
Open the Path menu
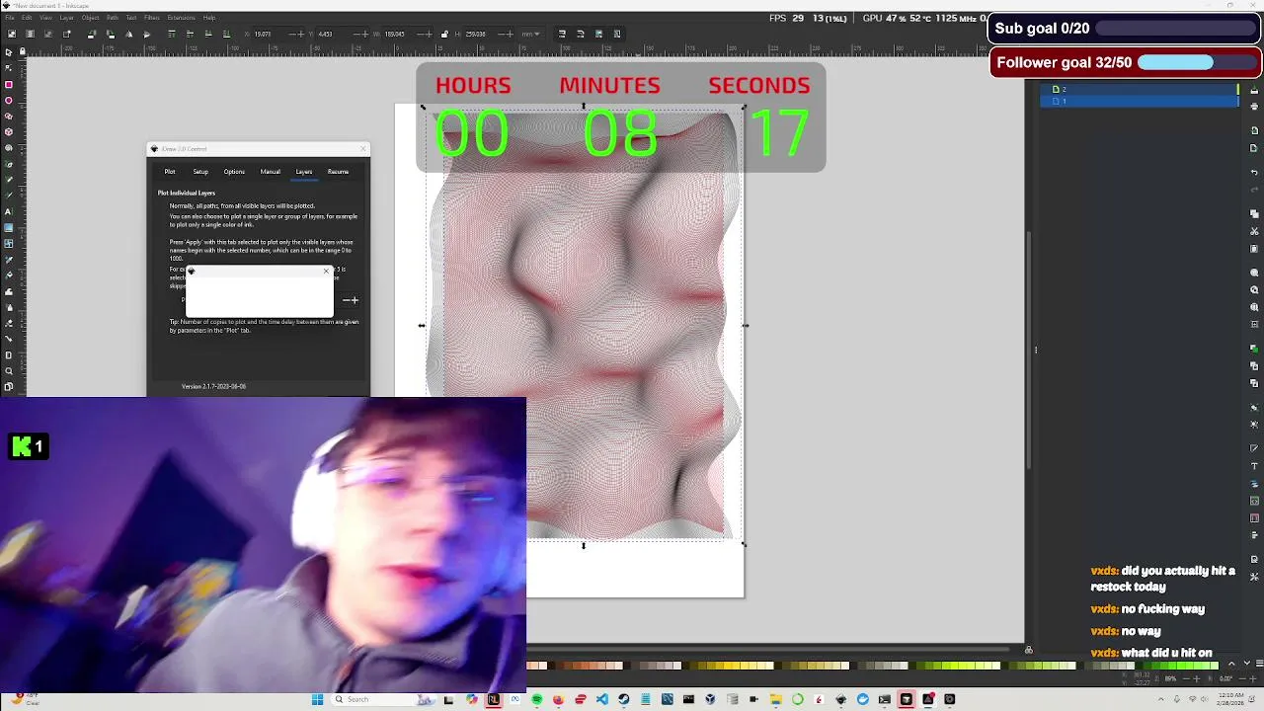click(x=113, y=18)
